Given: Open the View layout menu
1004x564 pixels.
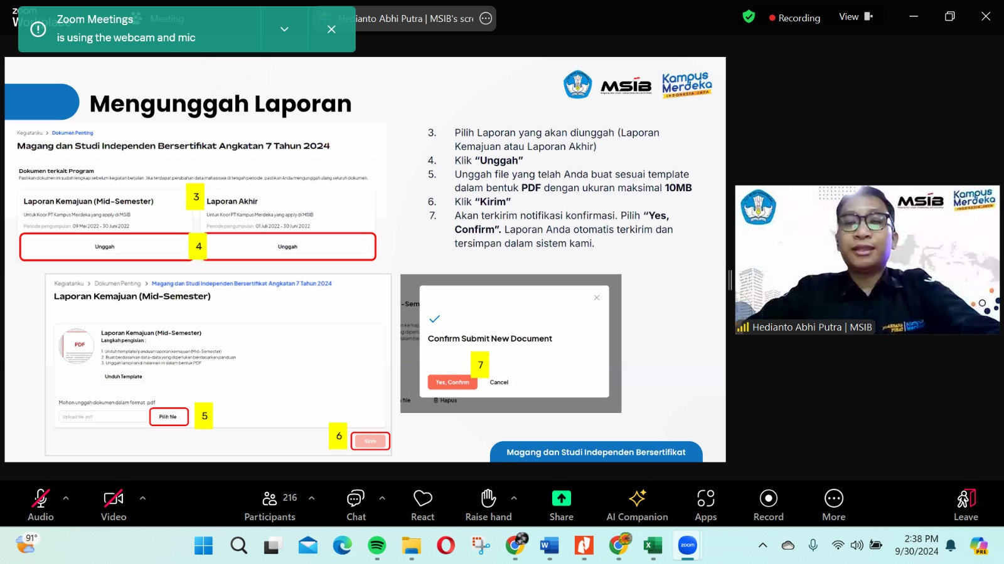Looking at the screenshot, I should [x=856, y=17].
